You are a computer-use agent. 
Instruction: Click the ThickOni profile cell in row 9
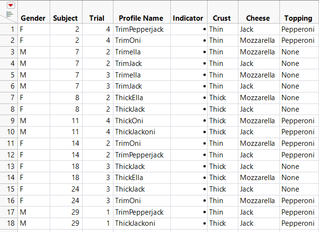point(129,120)
